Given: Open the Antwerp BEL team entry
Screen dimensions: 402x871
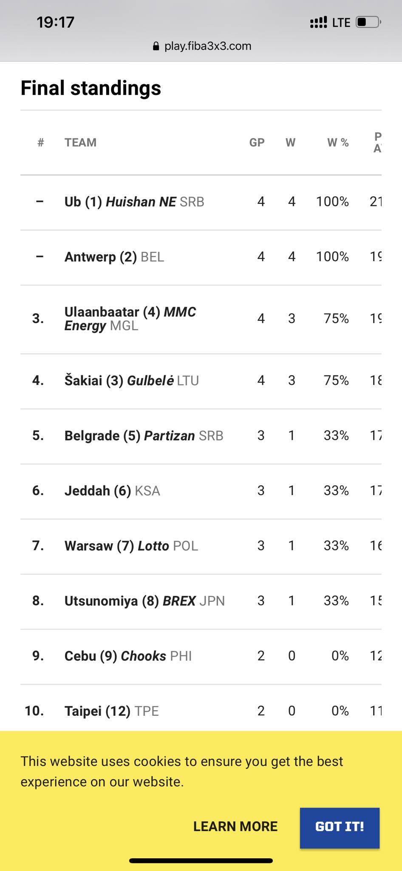Looking at the screenshot, I should pos(114,257).
